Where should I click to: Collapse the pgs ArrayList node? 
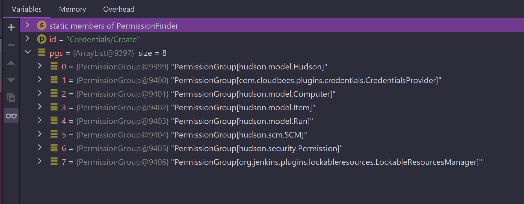[x=27, y=52]
